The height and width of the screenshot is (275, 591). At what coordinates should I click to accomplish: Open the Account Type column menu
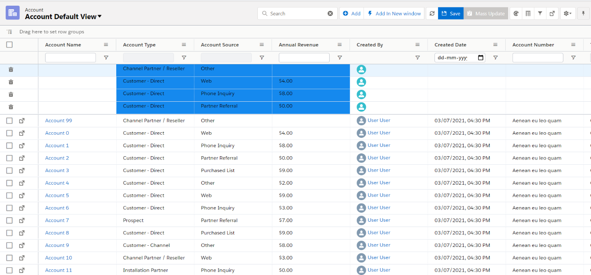(184, 45)
